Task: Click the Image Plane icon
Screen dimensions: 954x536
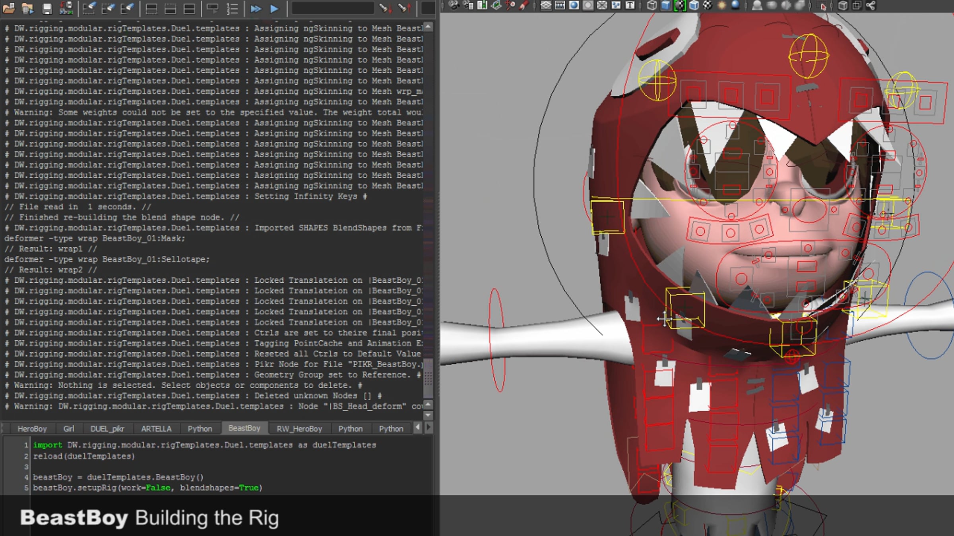Action: (496, 5)
